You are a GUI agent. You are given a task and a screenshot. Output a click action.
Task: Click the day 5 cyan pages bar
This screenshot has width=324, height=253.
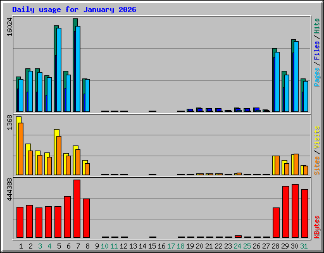(x=59, y=70)
